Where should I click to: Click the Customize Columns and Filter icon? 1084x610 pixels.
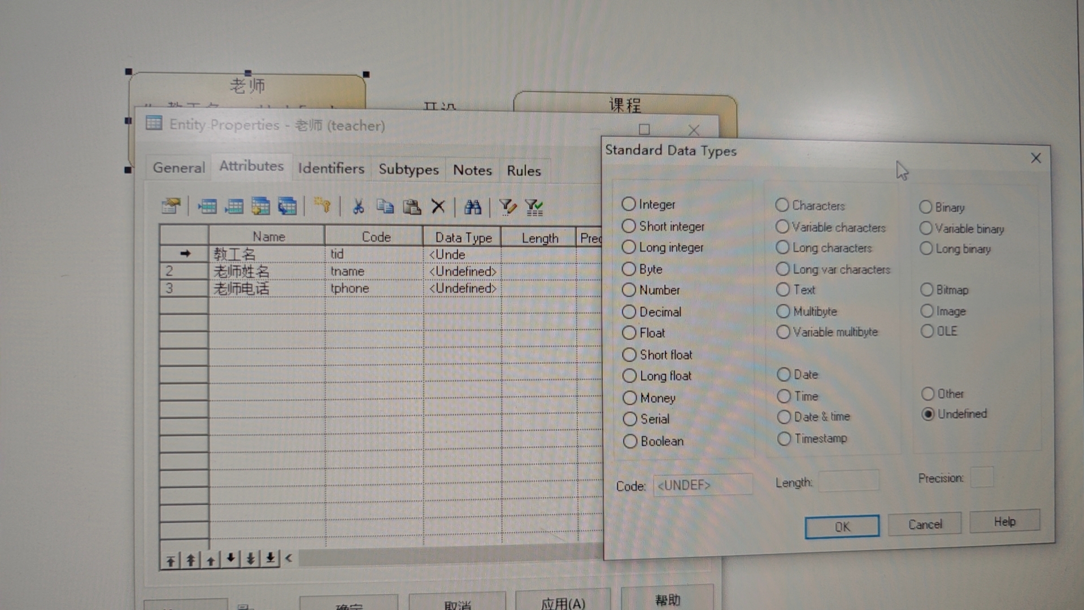click(x=507, y=207)
